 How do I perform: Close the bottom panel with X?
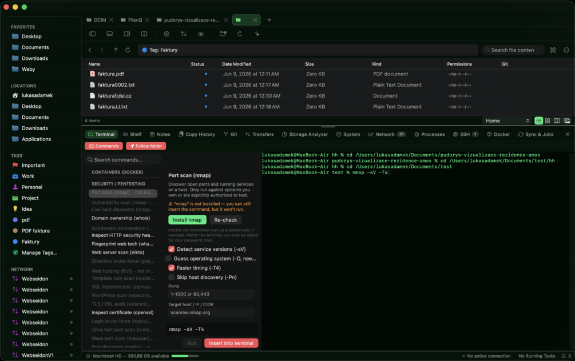tap(568, 134)
